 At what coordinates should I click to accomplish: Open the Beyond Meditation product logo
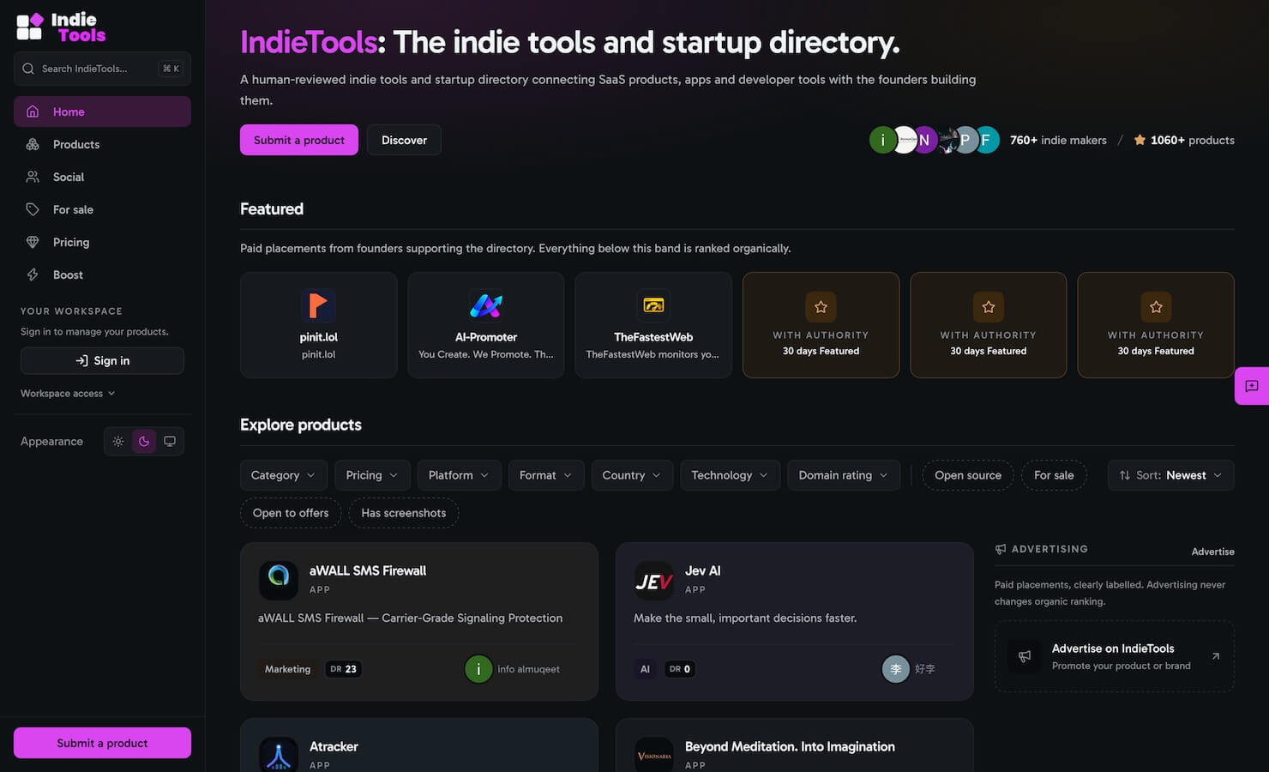653,755
